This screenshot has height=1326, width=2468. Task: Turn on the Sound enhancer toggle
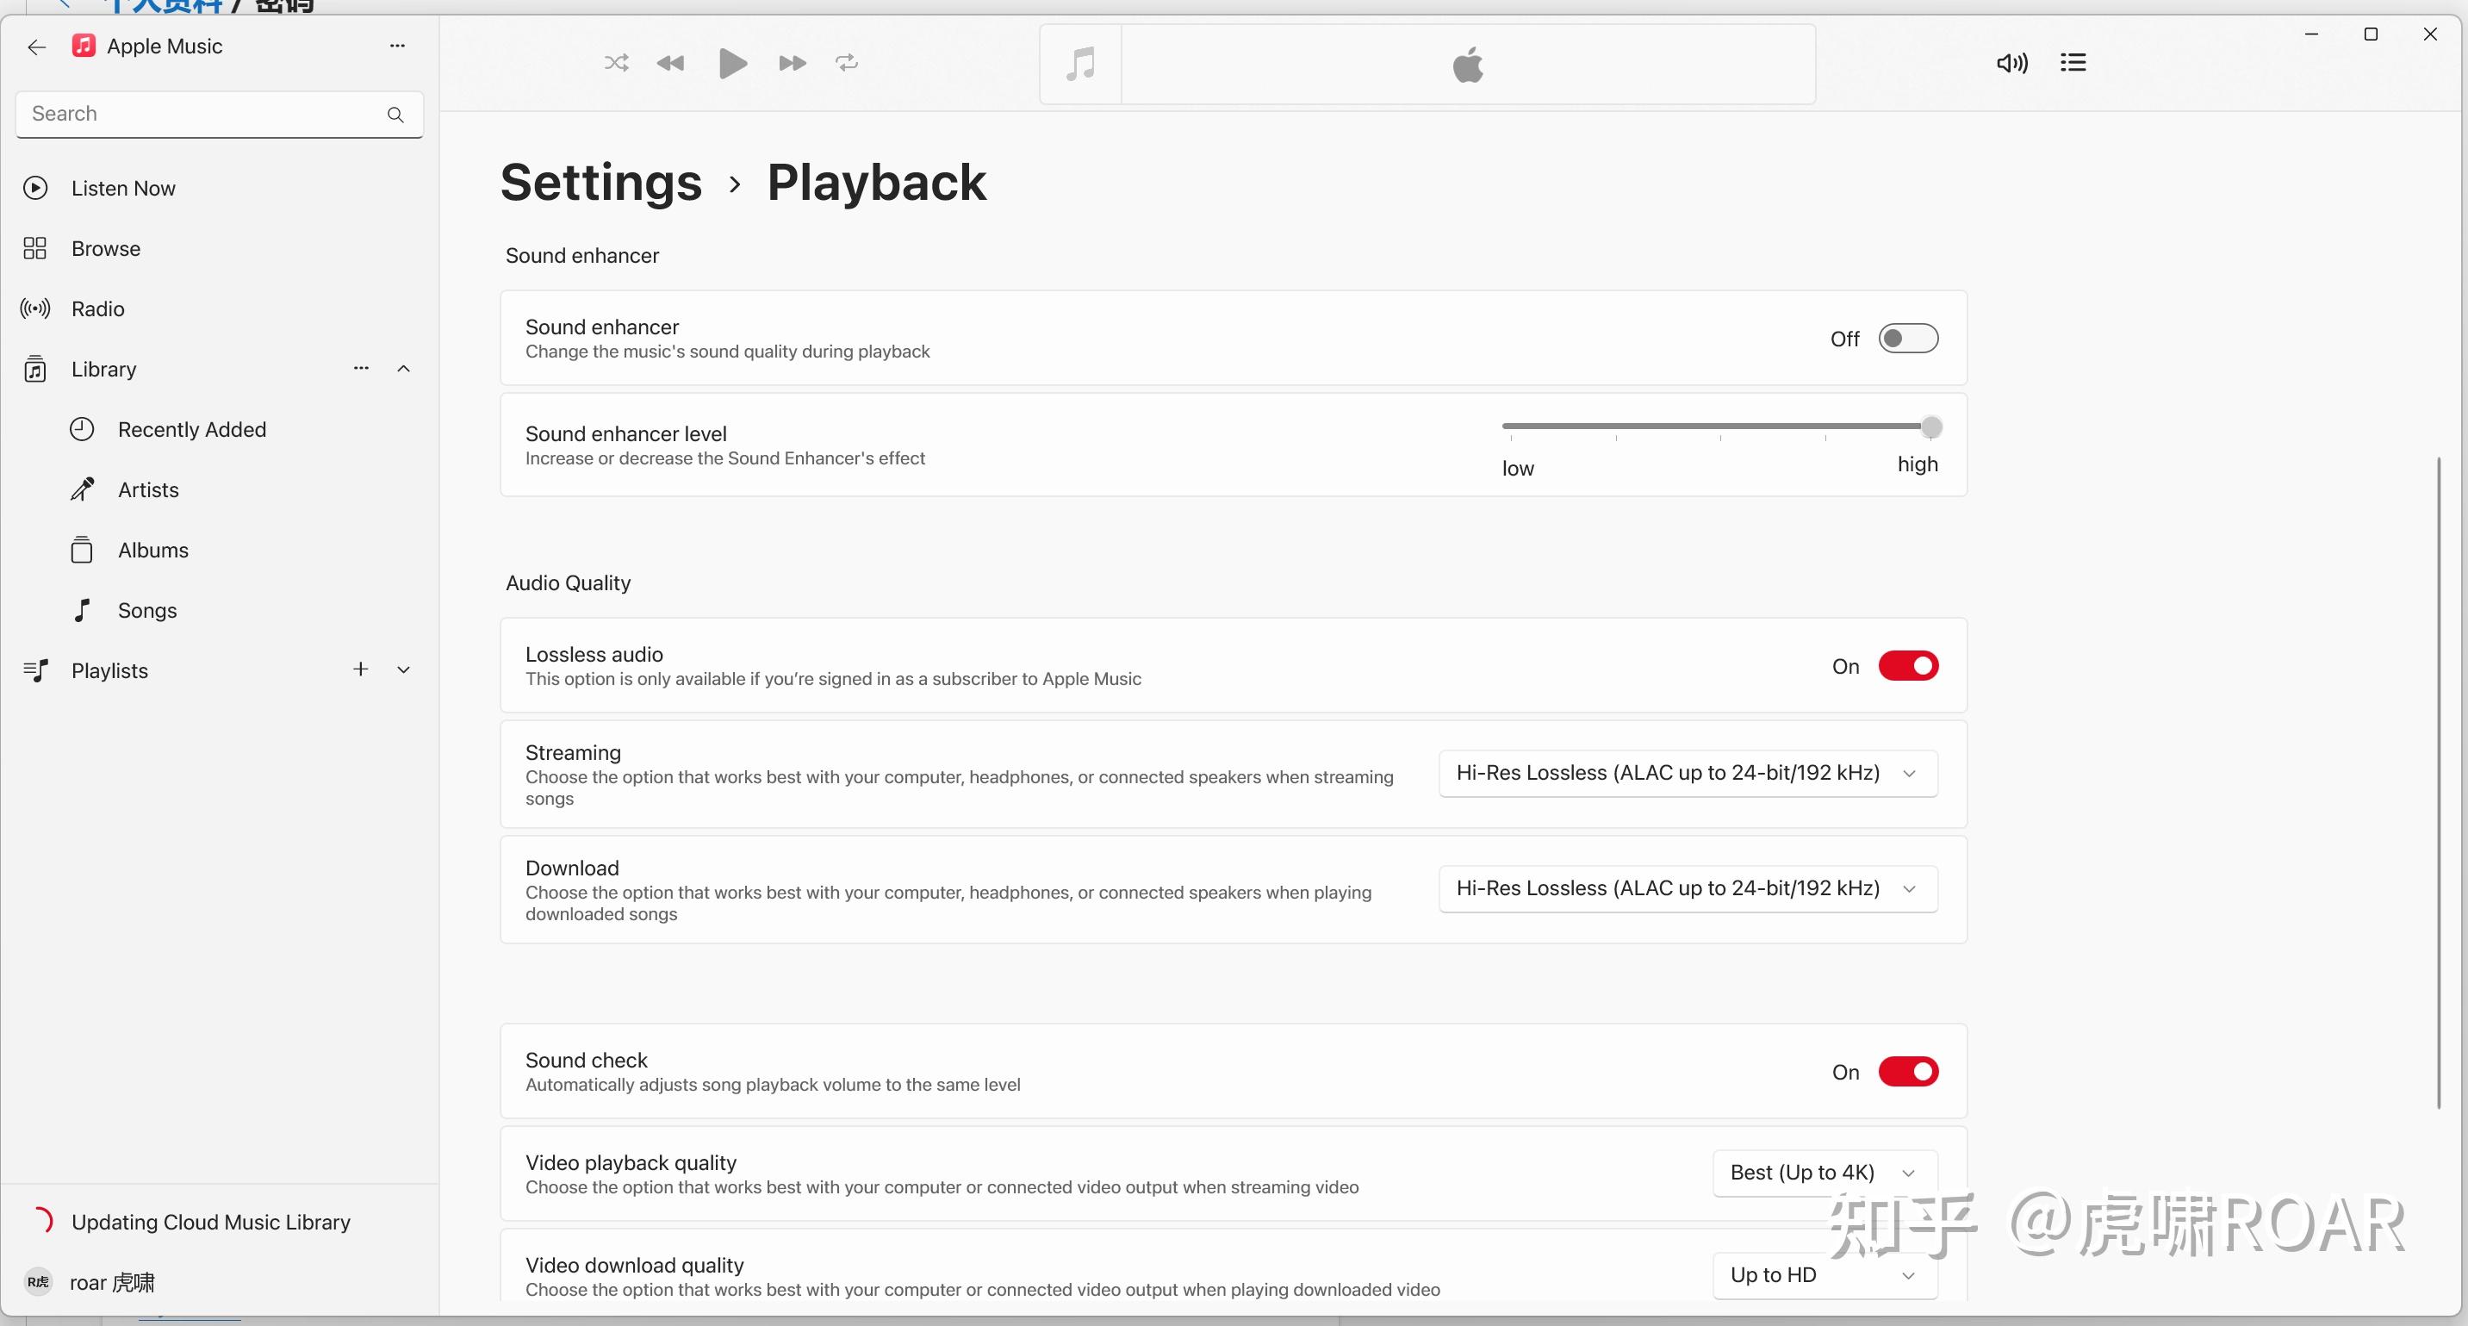click(x=1907, y=339)
